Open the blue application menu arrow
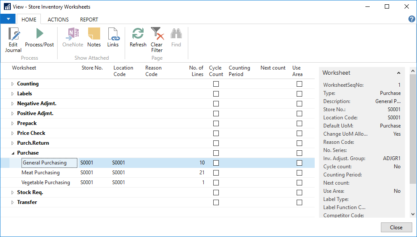 [x=8, y=19]
